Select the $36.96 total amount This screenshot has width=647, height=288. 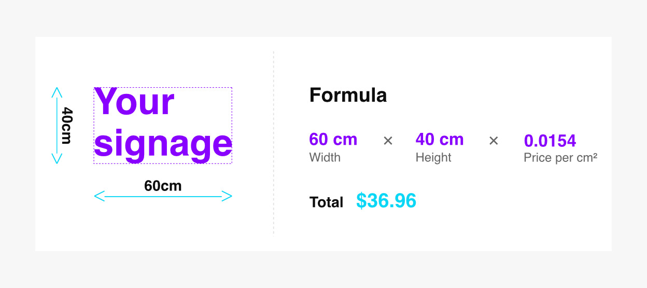click(x=386, y=201)
